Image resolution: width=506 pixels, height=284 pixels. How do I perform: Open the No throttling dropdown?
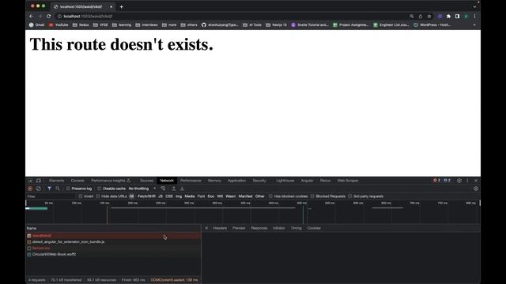(x=142, y=189)
